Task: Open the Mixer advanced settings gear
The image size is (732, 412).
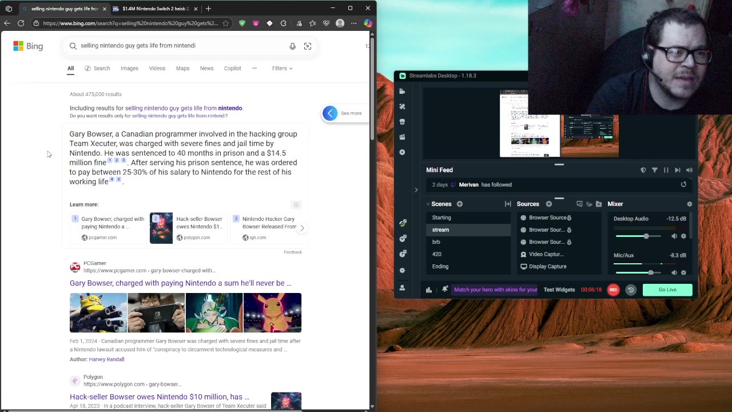Action: (689, 204)
